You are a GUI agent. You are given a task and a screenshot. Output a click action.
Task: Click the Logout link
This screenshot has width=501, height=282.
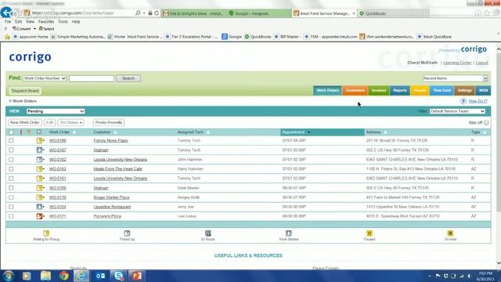click(x=481, y=63)
